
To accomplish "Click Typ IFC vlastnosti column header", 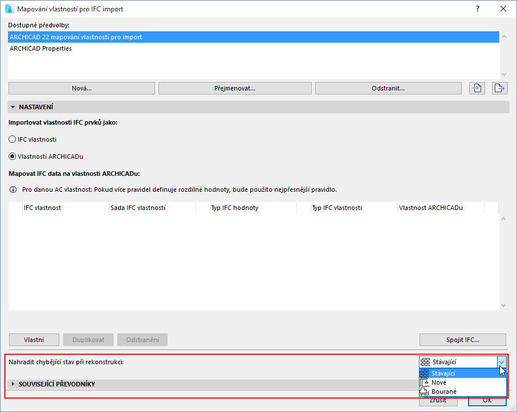I will coord(354,208).
